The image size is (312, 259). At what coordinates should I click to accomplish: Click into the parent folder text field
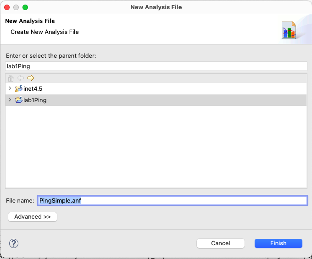click(x=156, y=66)
